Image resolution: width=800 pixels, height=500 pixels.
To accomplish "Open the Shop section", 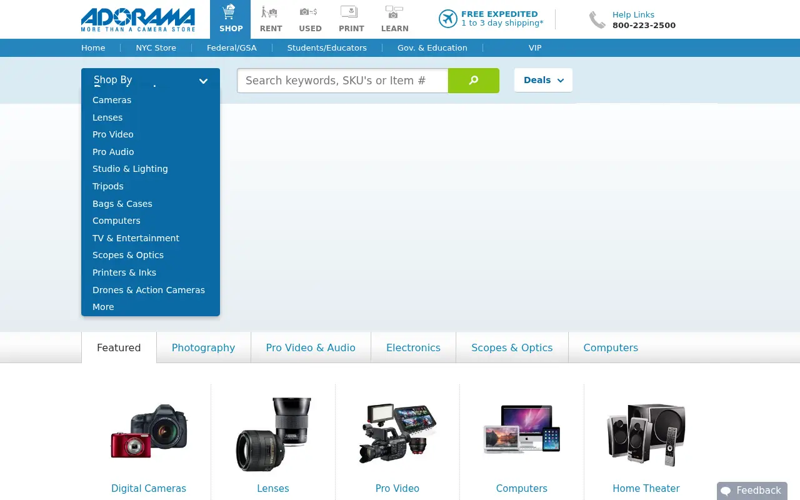I will 231,19.
